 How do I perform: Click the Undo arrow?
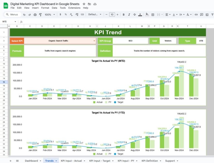click(24, 14)
